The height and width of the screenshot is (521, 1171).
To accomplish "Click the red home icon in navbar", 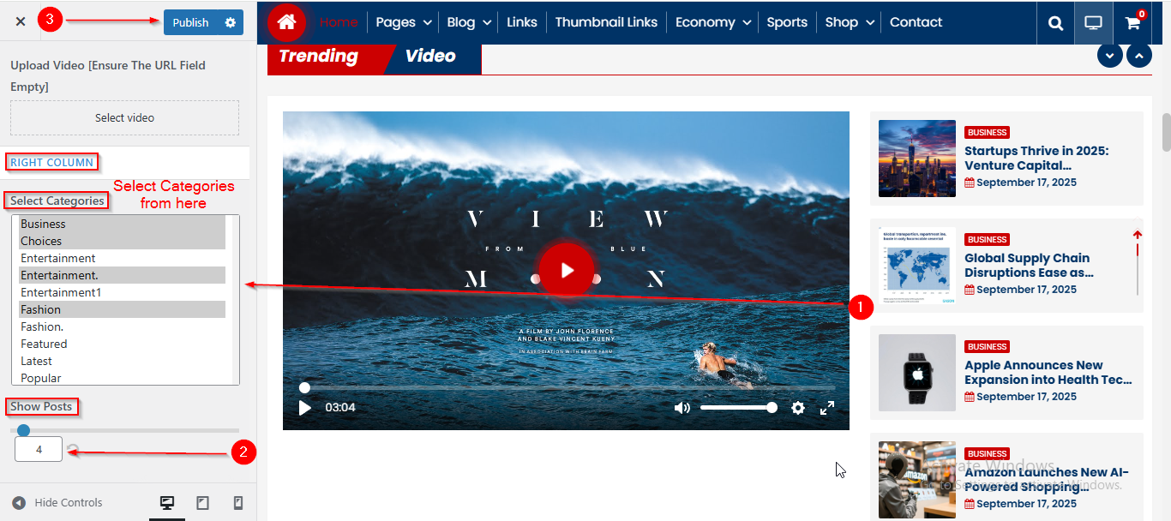I will 286,22.
